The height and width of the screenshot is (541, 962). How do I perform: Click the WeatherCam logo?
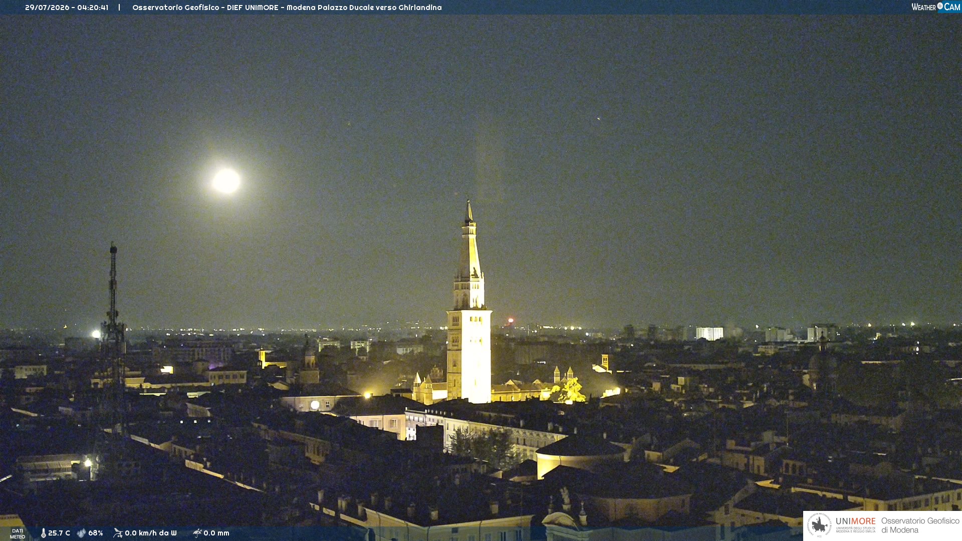[x=935, y=7]
